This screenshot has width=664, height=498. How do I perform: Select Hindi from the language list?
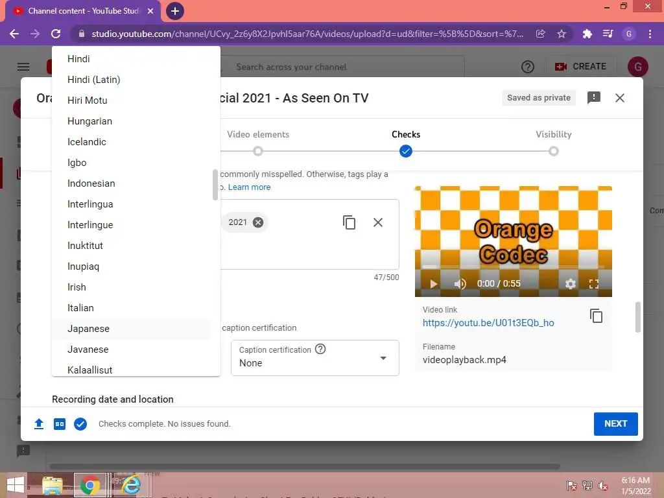tap(131, 59)
